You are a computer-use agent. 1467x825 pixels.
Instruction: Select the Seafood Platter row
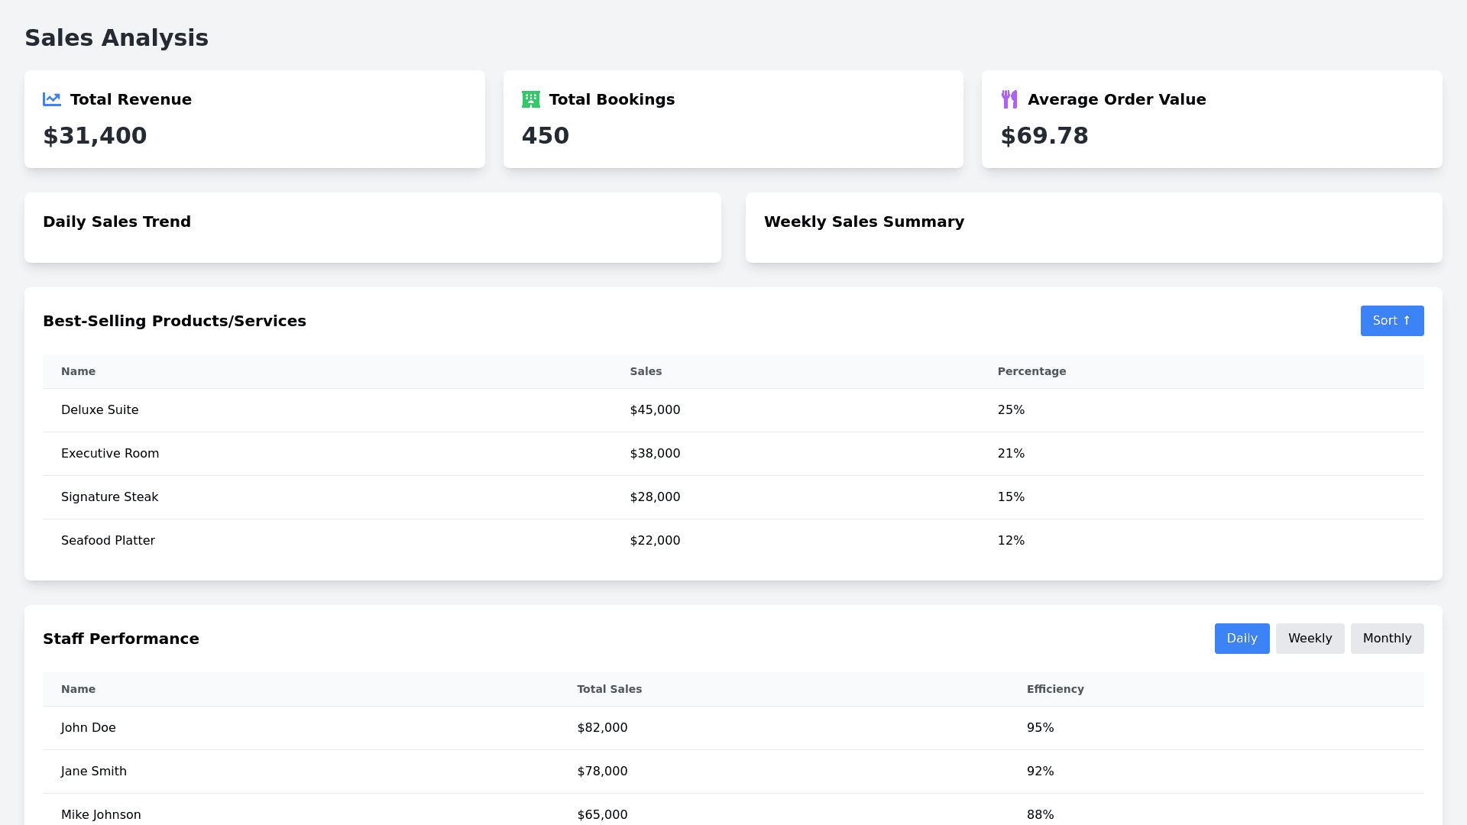point(108,541)
